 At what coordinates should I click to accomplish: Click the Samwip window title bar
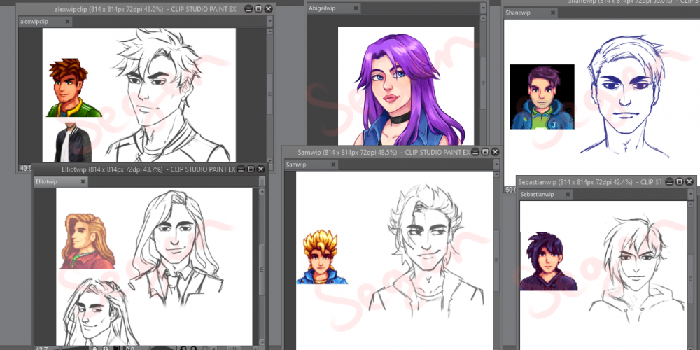pyautogui.click(x=378, y=152)
